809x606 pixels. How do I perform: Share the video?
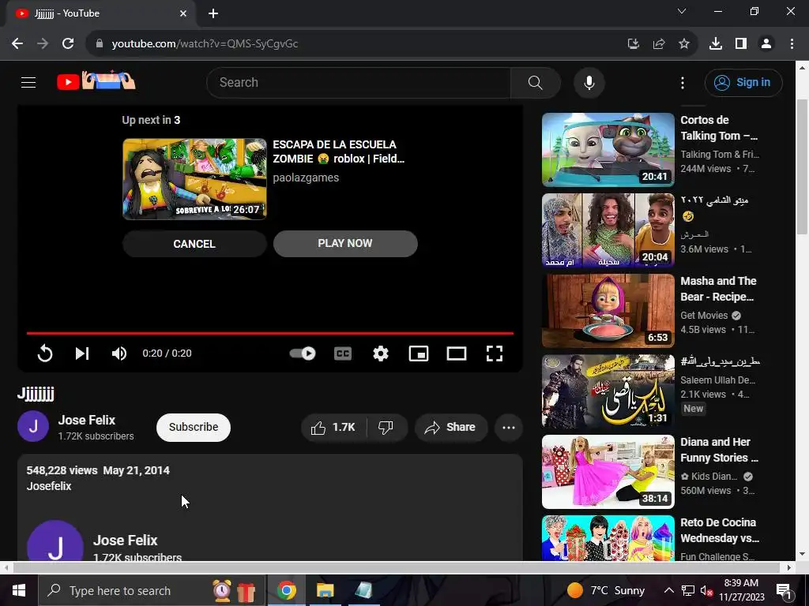click(450, 427)
